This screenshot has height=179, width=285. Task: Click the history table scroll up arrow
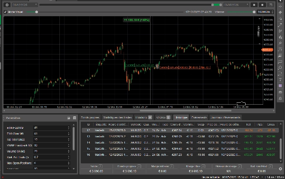pyautogui.click(x=281, y=124)
